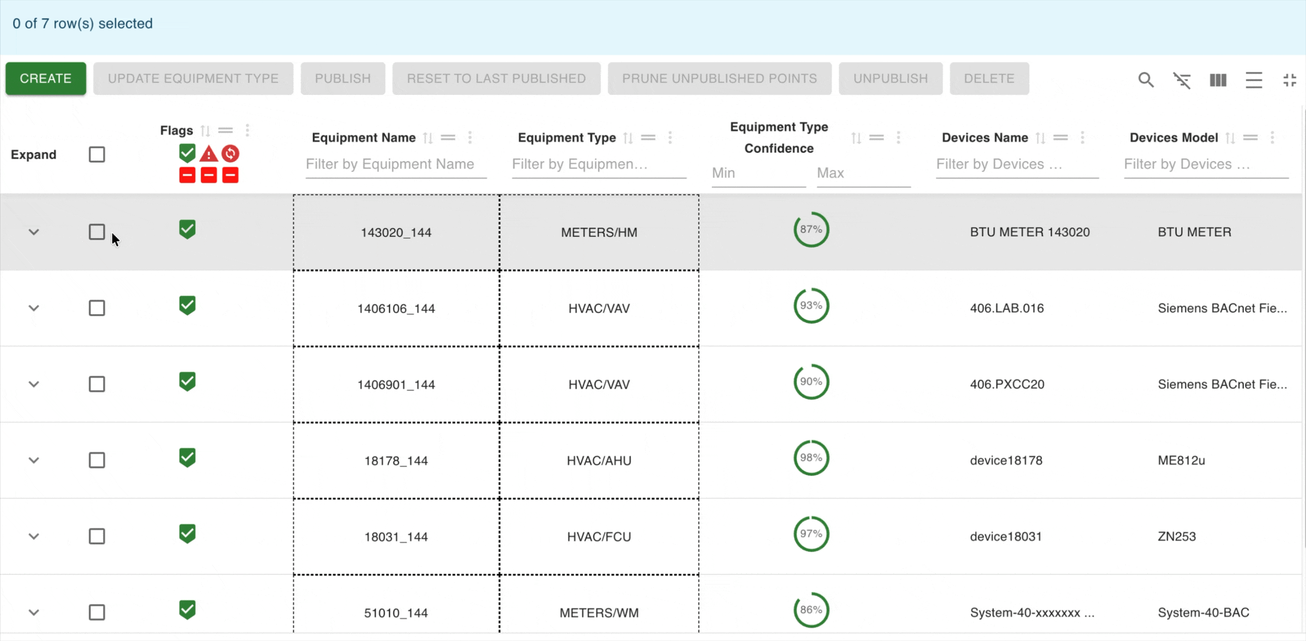Sort by the Flags column

[x=205, y=131]
